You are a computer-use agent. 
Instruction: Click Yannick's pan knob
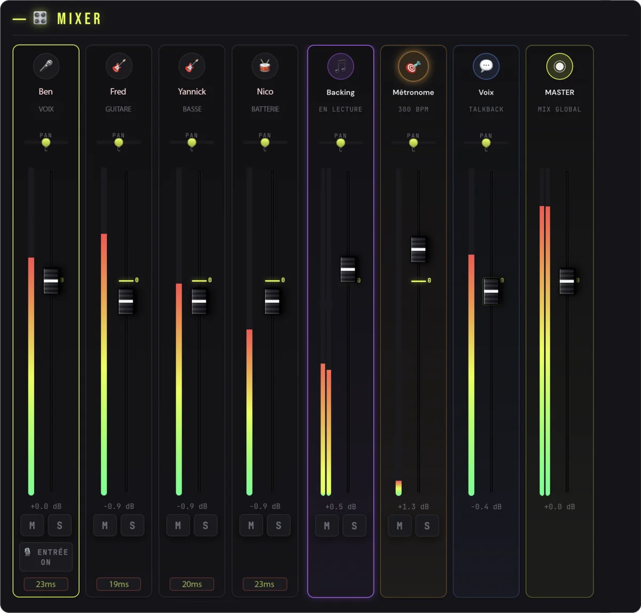point(192,142)
